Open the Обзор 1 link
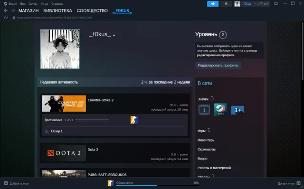The height and width of the screenshot is (189, 304). 57,131
